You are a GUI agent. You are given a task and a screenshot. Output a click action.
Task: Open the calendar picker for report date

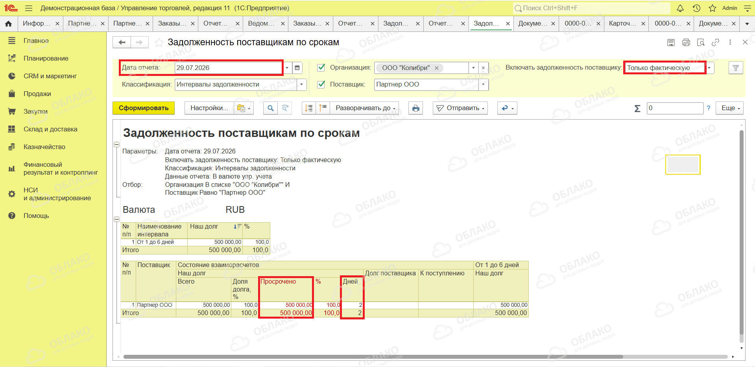[297, 68]
